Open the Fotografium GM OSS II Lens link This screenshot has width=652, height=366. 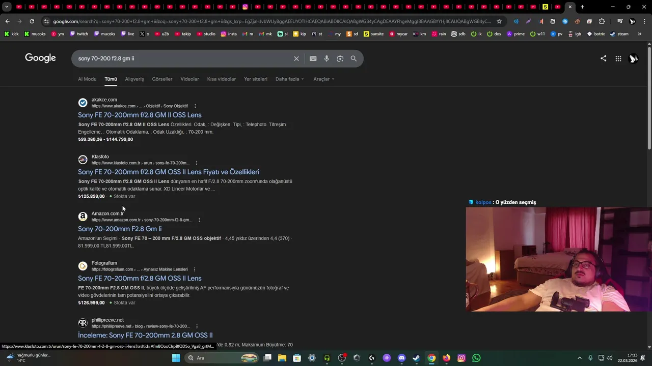140,278
